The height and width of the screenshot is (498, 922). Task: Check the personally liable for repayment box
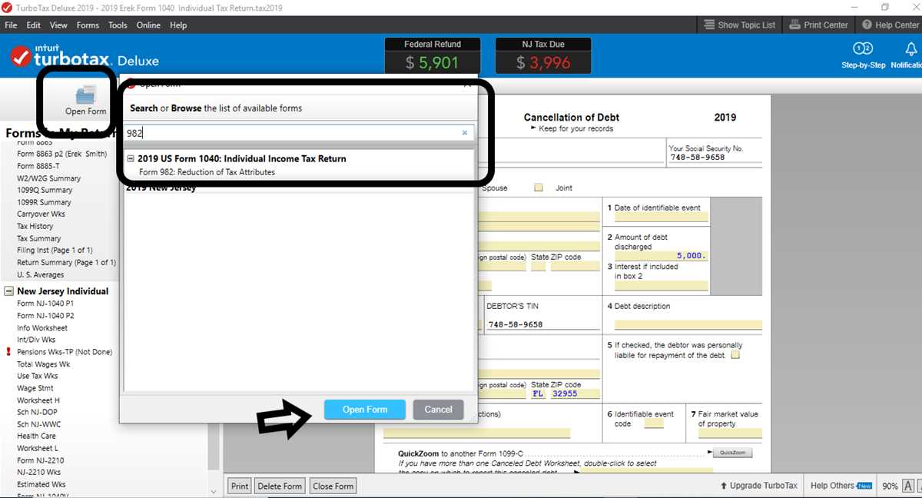(x=735, y=355)
